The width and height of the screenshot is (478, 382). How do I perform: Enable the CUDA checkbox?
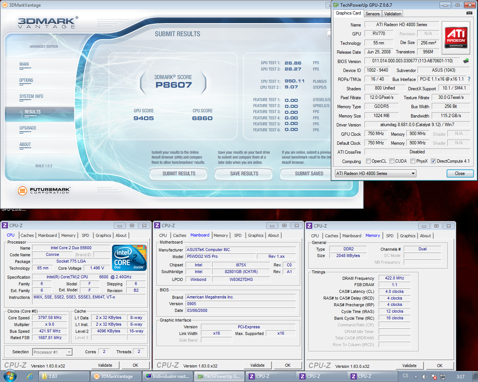[x=392, y=161]
